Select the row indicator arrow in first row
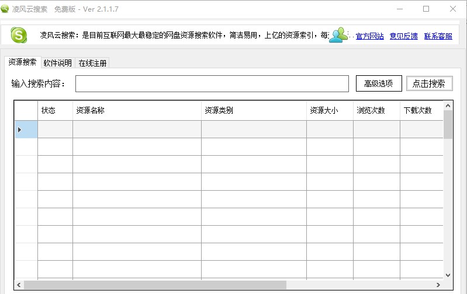The image size is (467, 294). 20,129
